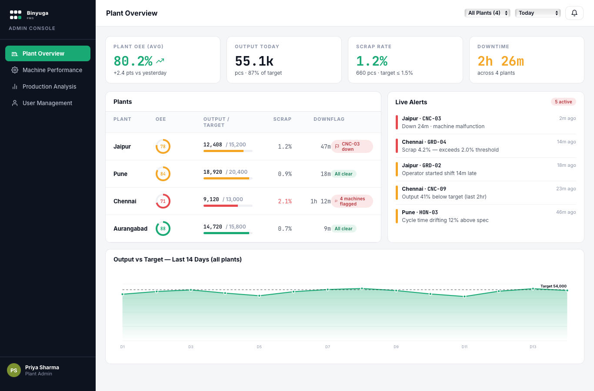Click the Priya Sharma profile name
Screen dimensions: 594x391
42,368
